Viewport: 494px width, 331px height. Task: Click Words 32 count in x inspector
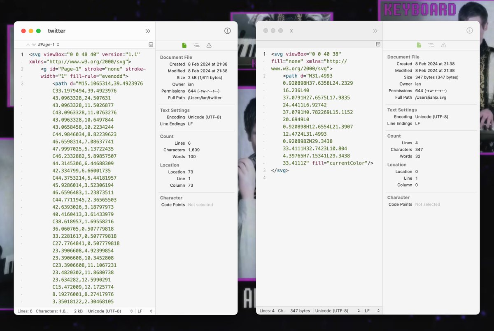[418, 156]
